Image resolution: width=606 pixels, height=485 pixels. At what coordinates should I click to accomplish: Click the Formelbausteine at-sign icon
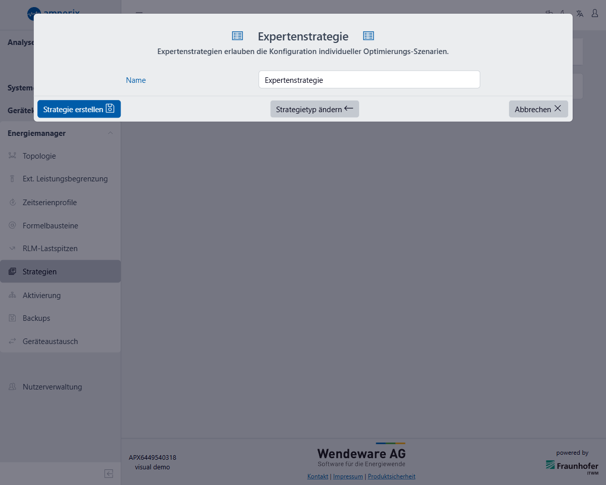pyautogui.click(x=13, y=226)
